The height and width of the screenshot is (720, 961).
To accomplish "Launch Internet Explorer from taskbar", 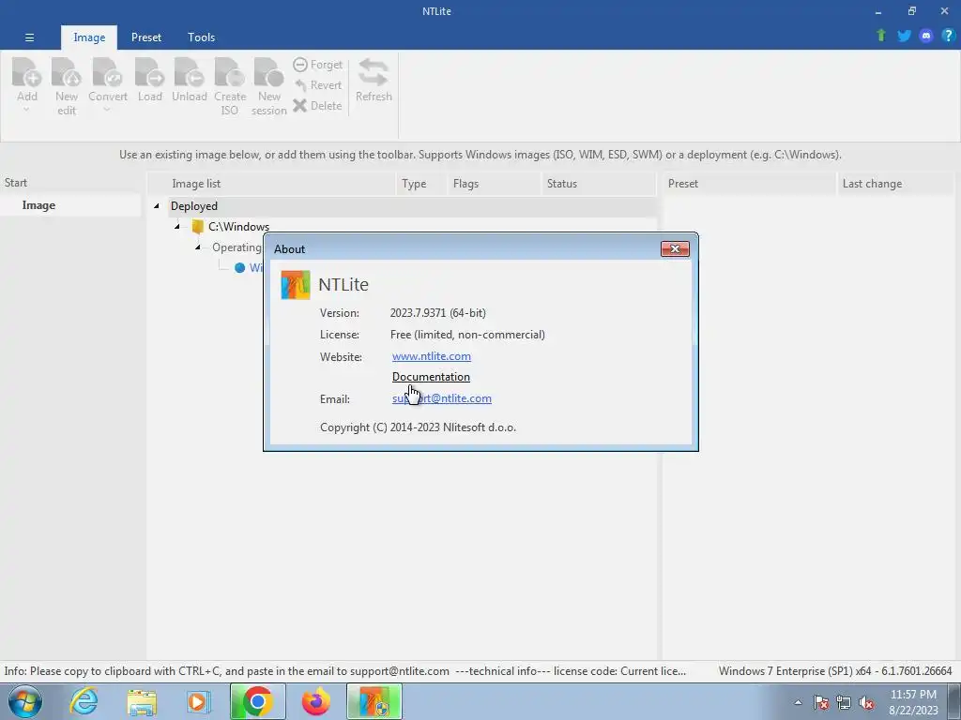I will pyautogui.click(x=84, y=701).
